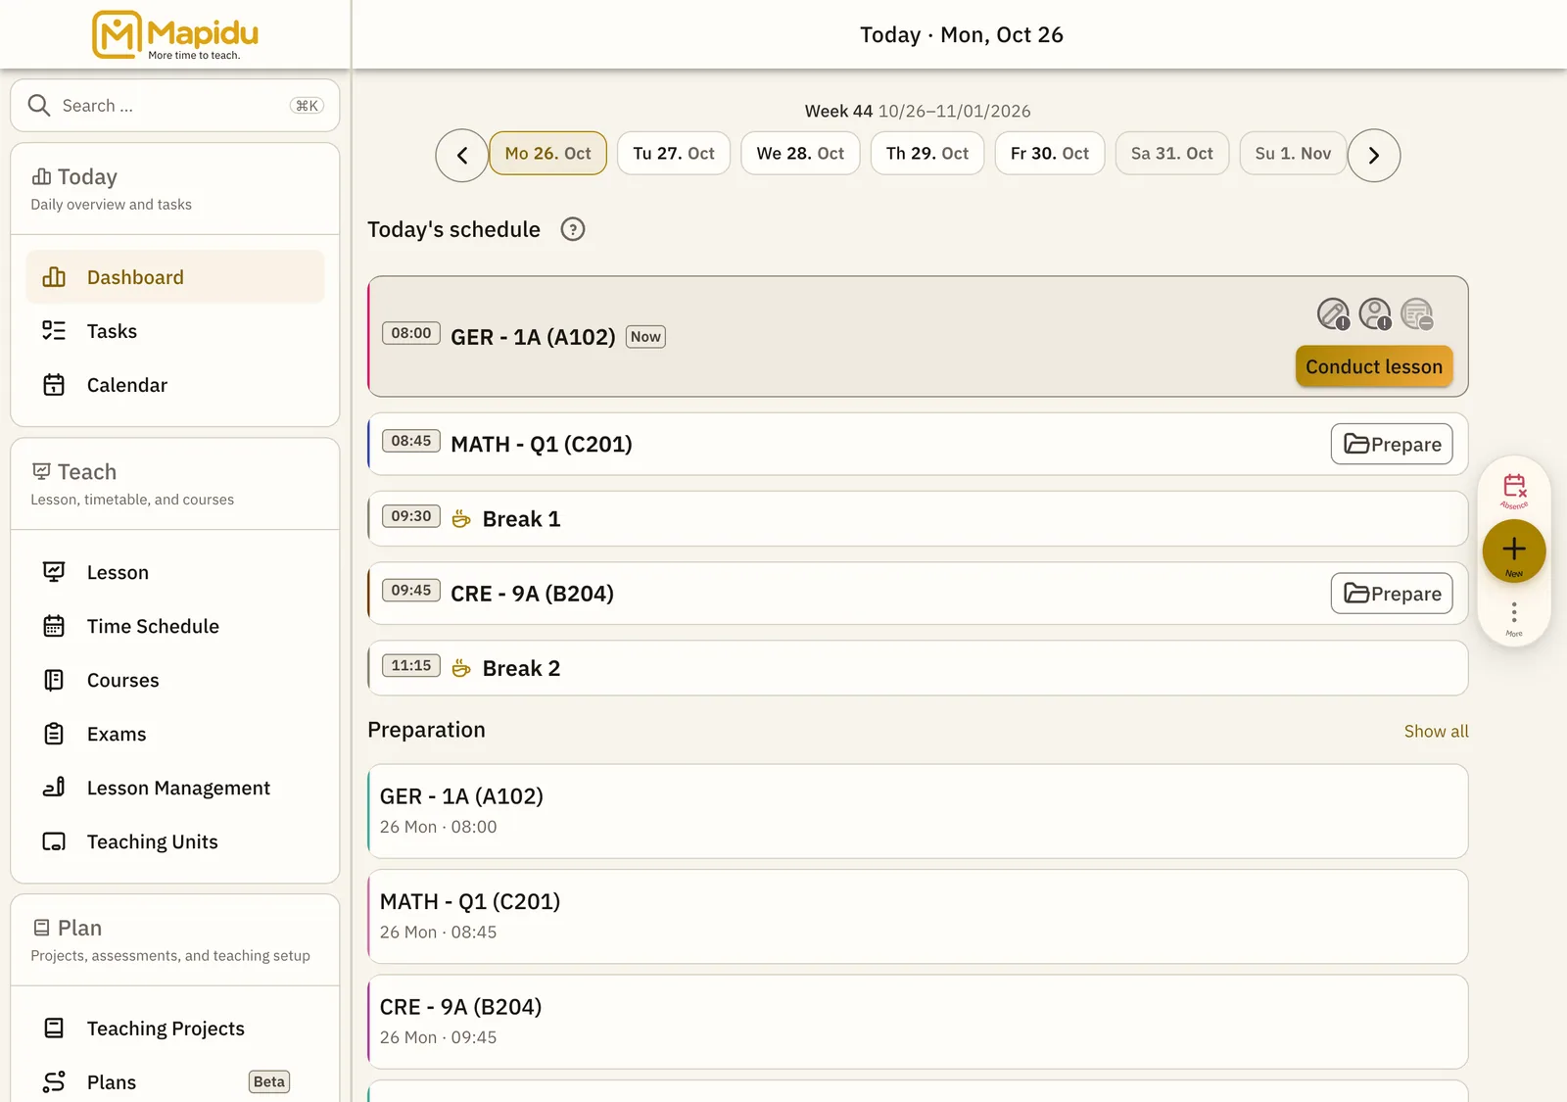
Task: Open Teaching Projects in the sidebar
Action: click(x=175, y=1029)
